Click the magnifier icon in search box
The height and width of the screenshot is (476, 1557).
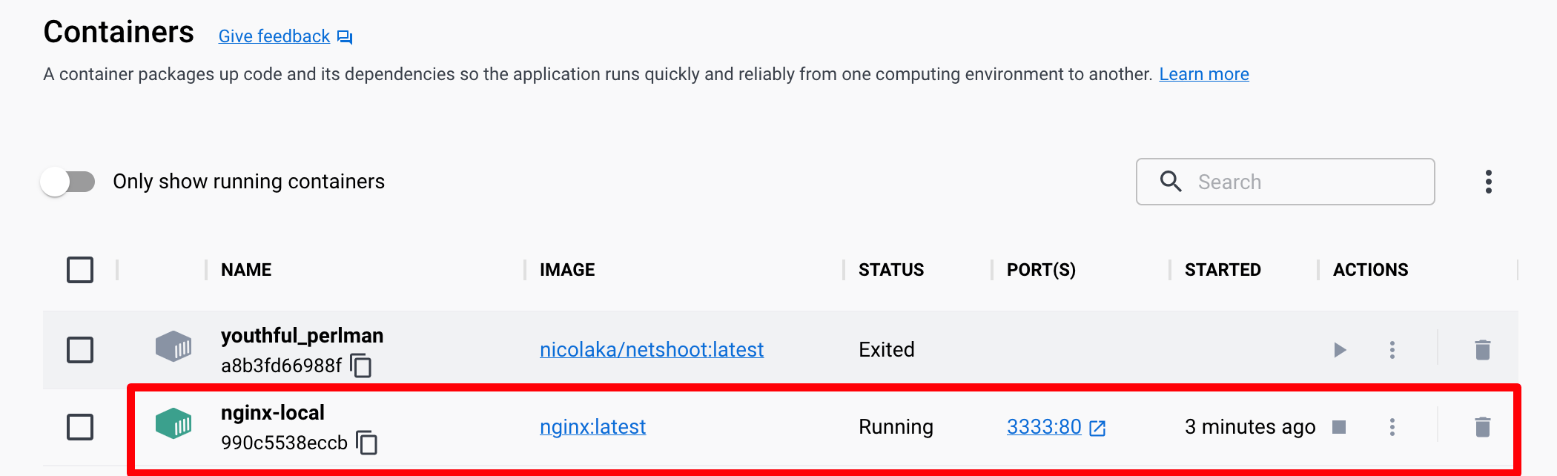1171,181
